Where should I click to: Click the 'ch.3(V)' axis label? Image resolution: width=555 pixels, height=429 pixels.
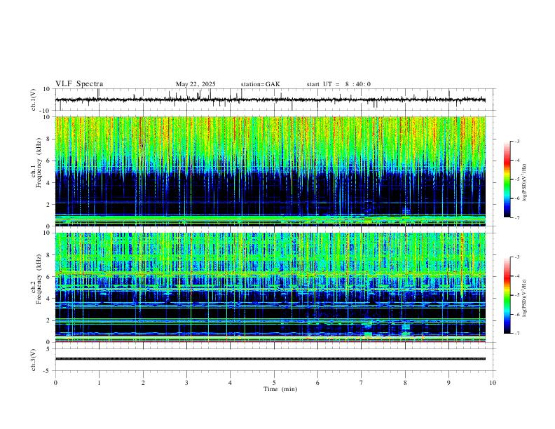click(x=34, y=360)
